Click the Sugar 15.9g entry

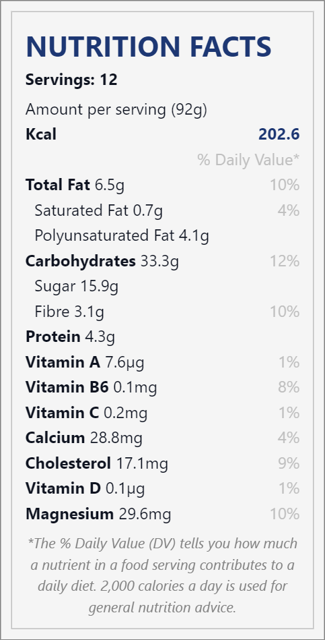77,286
